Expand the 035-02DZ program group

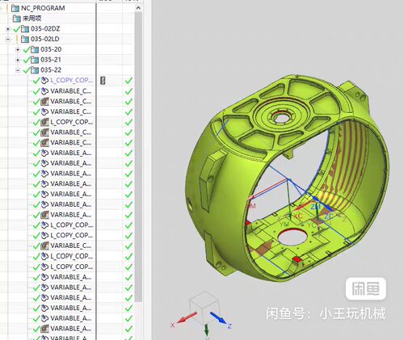coord(8,29)
